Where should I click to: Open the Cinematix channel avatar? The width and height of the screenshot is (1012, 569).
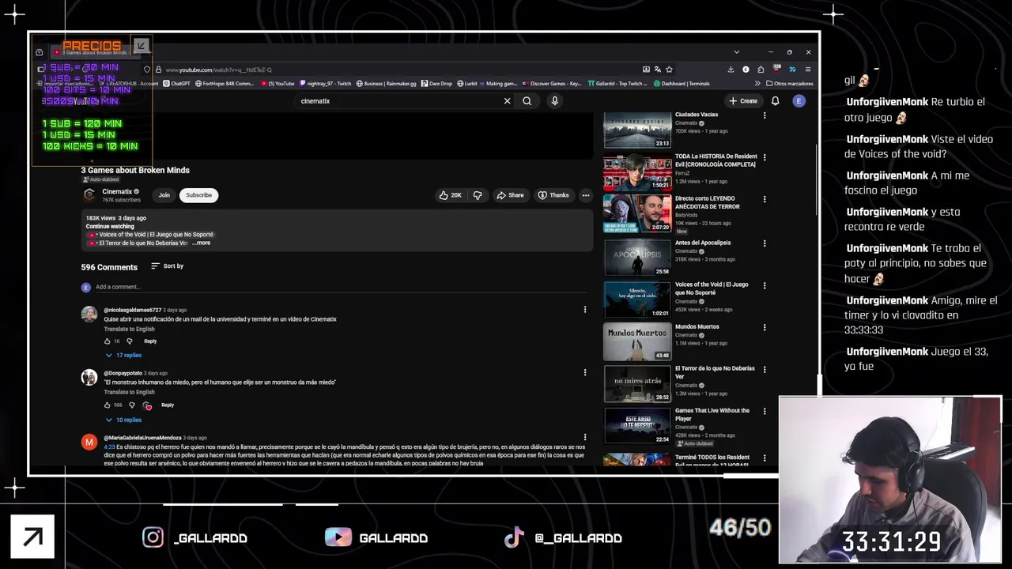89,195
